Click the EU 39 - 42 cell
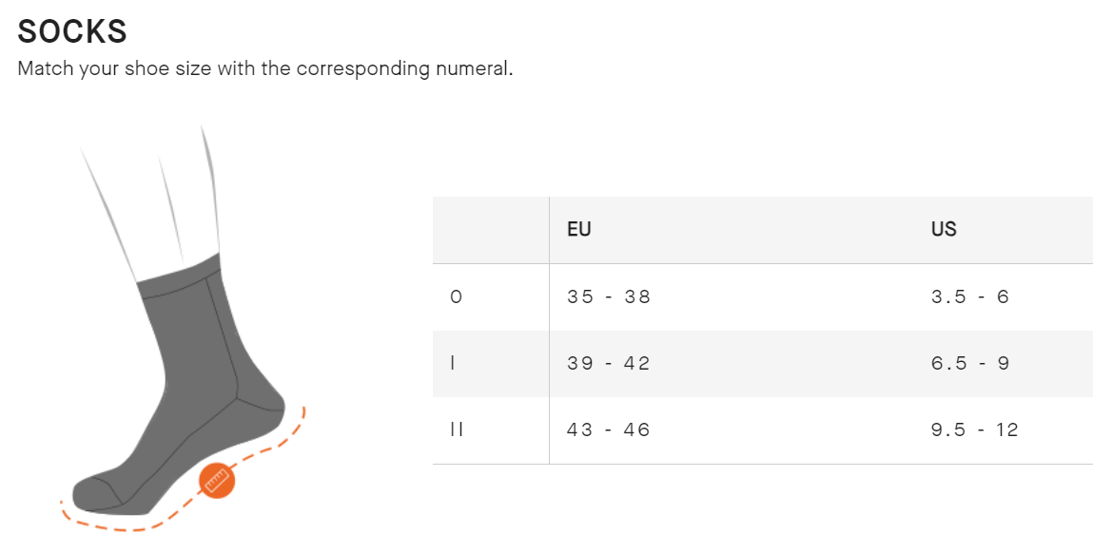 click(609, 364)
